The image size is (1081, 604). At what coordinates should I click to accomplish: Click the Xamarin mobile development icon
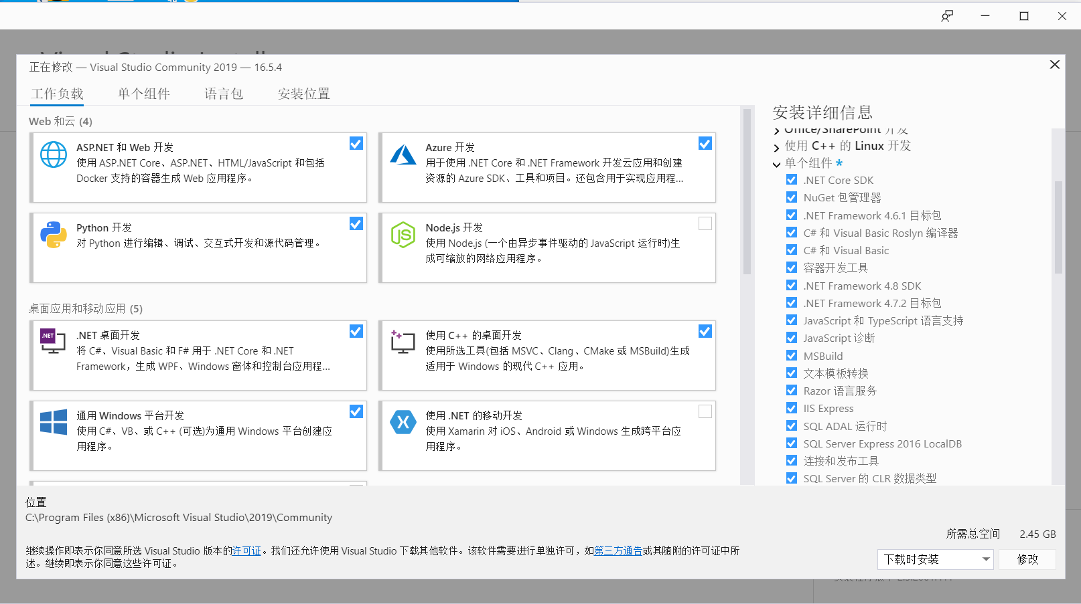[x=403, y=422]
